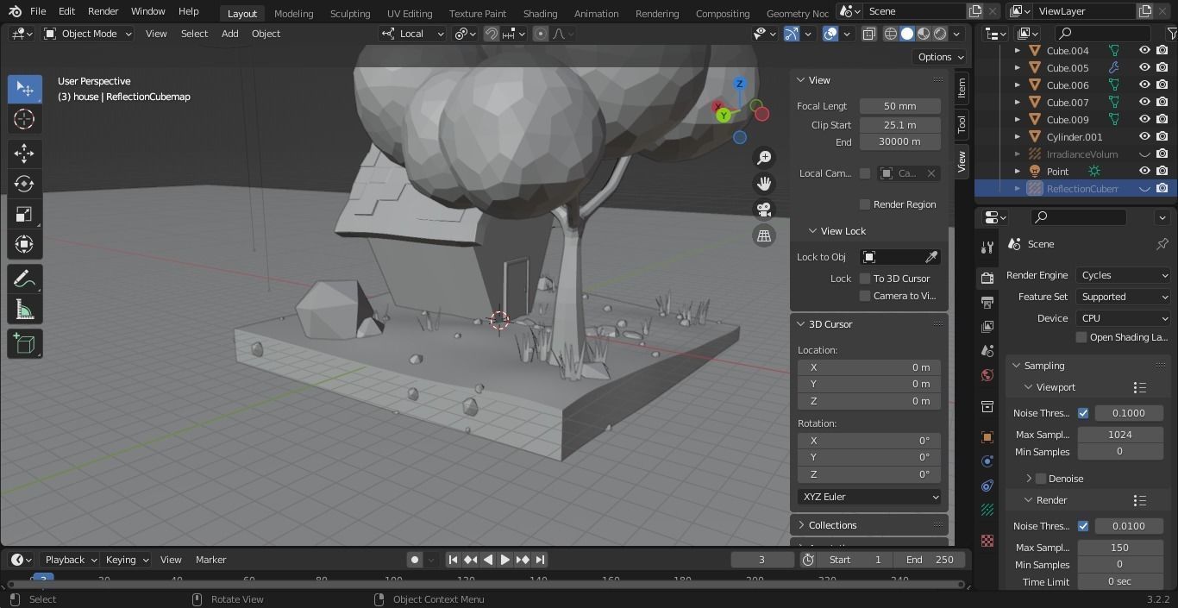Screen dimensions: 1178x608
Task: Select the 3D Cursor tool
Action: pos(24,119)
